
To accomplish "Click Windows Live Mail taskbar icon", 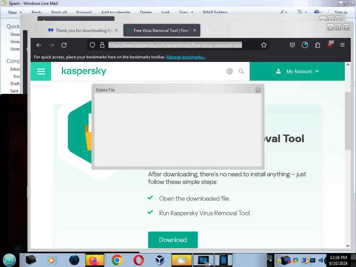I will click(181, 260).
